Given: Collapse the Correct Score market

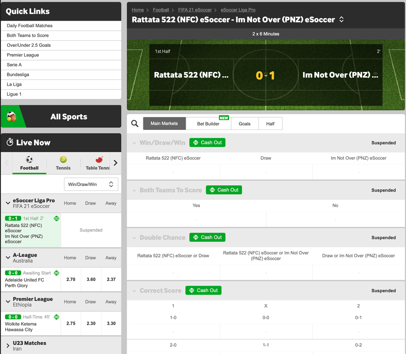Looking at the screenshot, I should (x=134, y=291).
